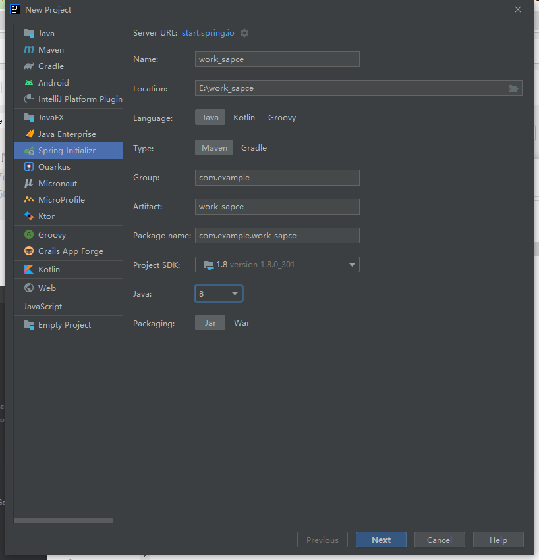The width and height of the screenshot is (539, 560).
Task: Choose the Maven project icon
Action: tap(29, 49)
